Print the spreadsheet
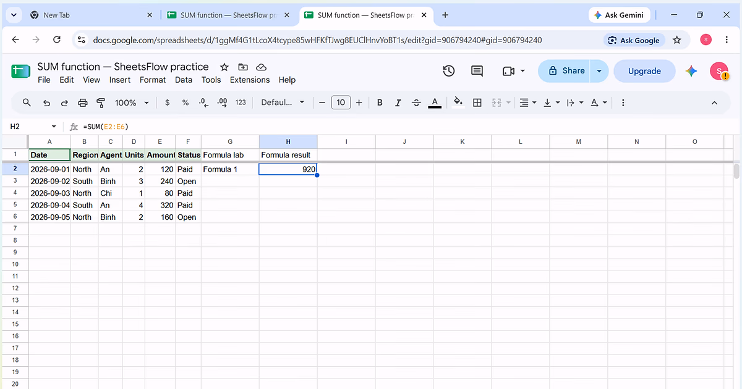 [x=83, y=102]
